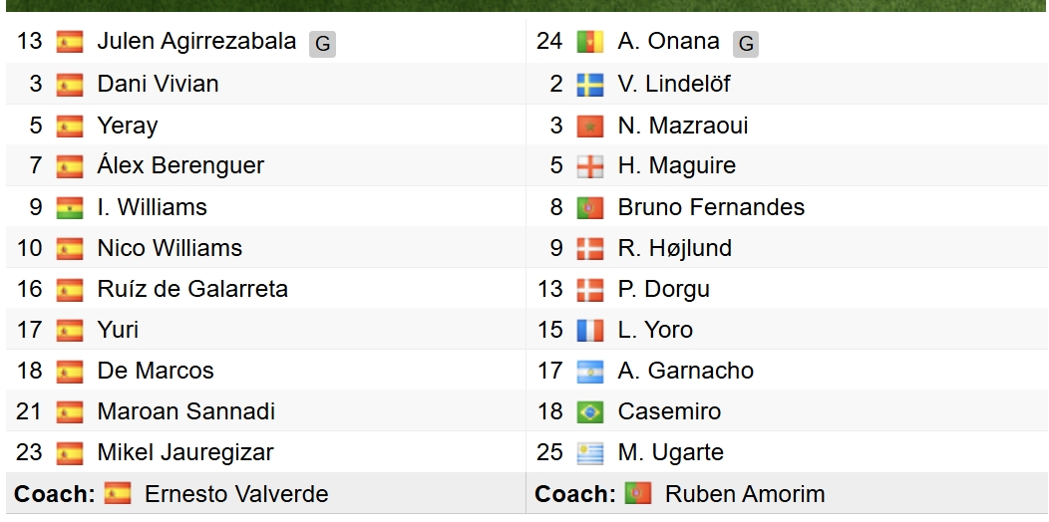Viewport: 1049px width, 522px height.
Task: Click the goalkeeper badge beside Julen Agirrezabala
Action: tap(321, 44)
